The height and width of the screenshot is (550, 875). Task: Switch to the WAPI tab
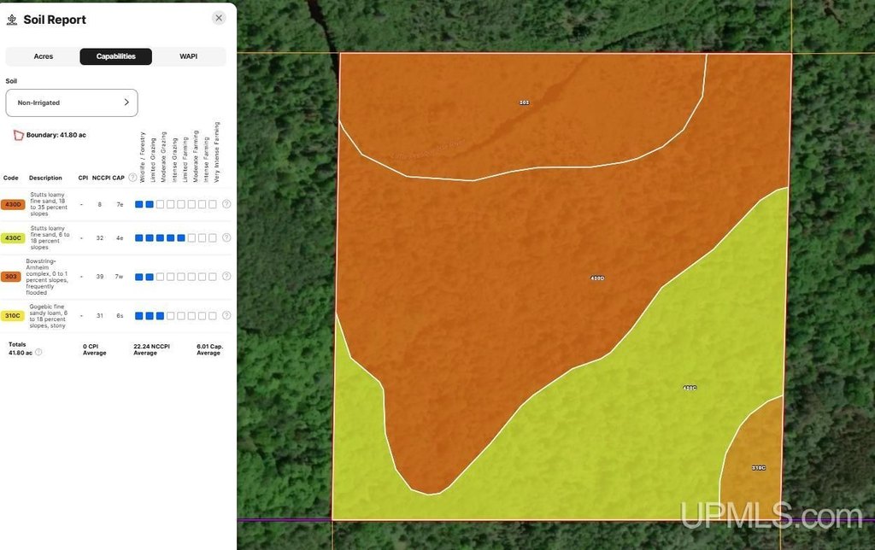coord(188,56)
